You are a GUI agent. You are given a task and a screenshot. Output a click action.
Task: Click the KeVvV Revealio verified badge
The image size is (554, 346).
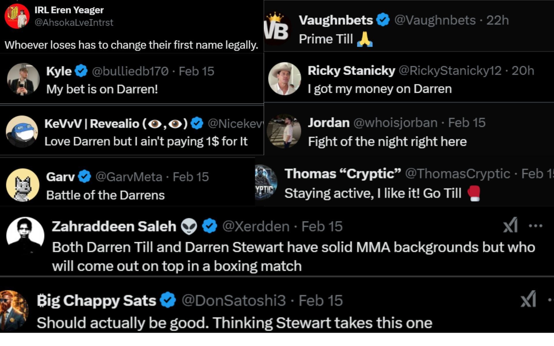[197, 123]
